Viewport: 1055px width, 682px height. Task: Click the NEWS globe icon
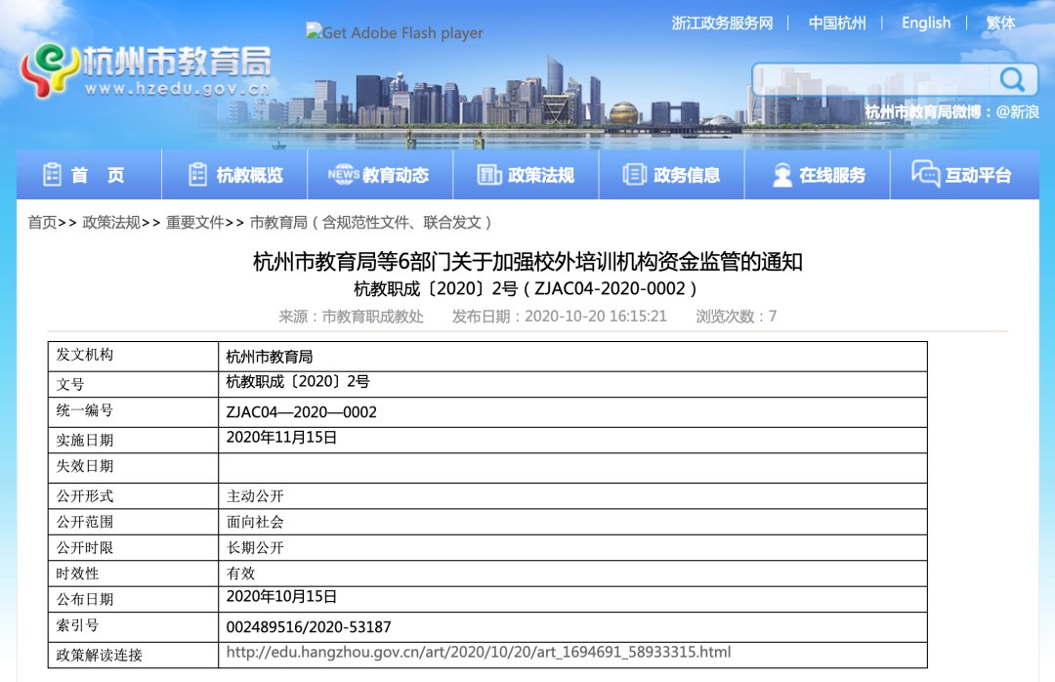[x=343, y=174]
